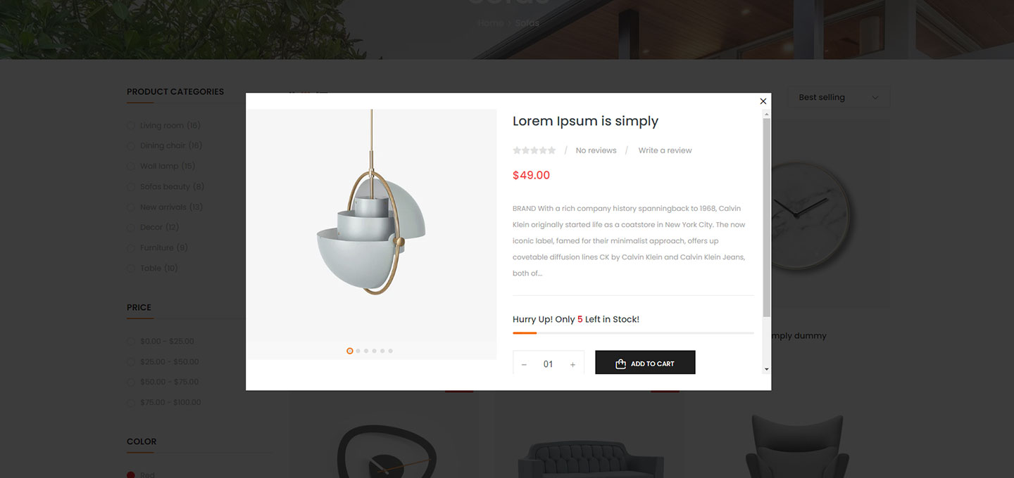The width and height of the screenshot is (1014, 478).
Task: Select the Red color swatch filter
Action: coord(131,475)
